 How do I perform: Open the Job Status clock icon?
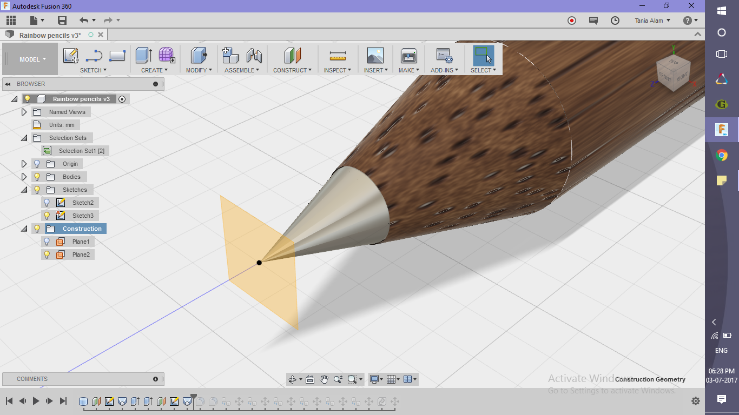[615, 21]
